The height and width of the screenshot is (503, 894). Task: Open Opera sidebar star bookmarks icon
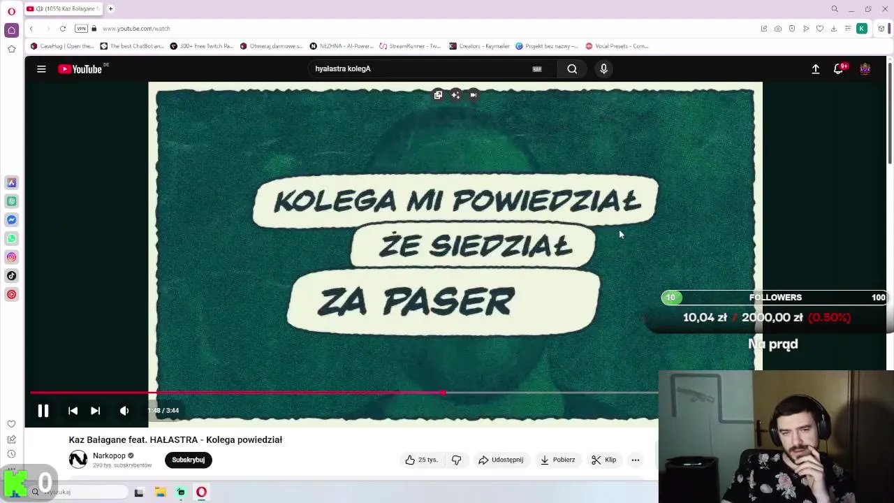pyautogui.click(x=11, y=49)
